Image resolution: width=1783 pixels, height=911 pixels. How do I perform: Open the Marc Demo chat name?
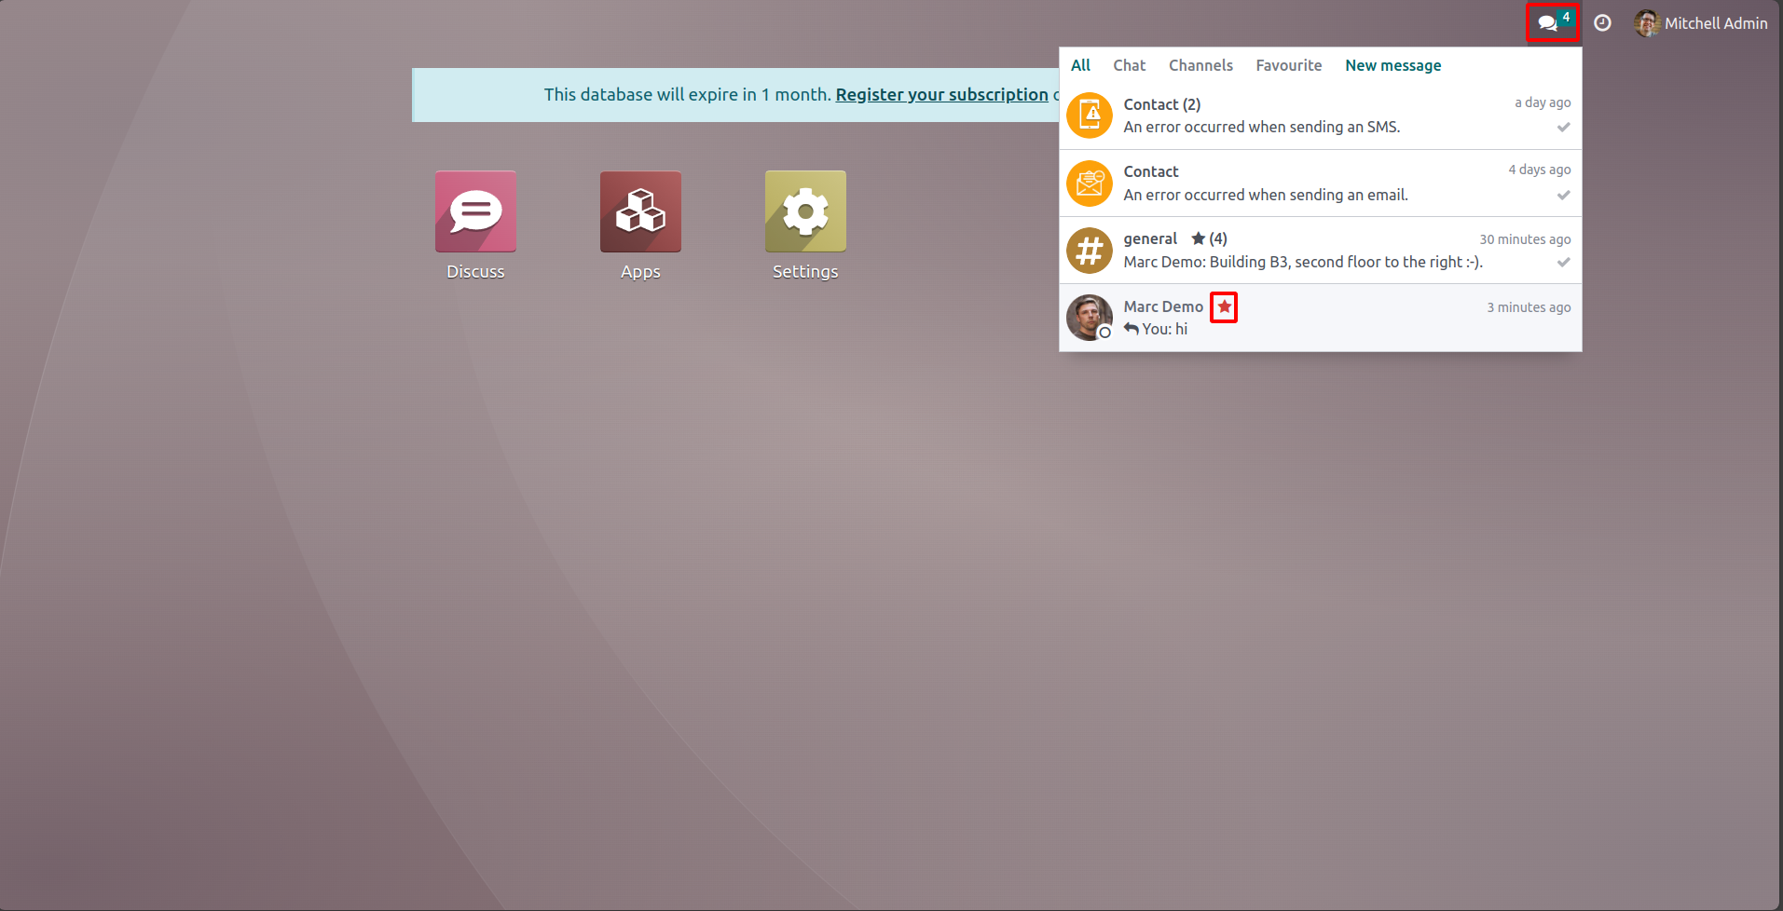click(x=1163, y=306)
